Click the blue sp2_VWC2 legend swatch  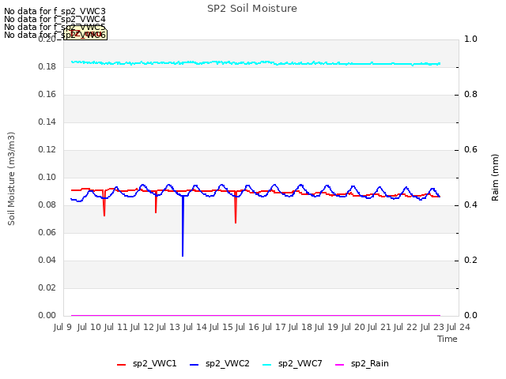(194, 365)
